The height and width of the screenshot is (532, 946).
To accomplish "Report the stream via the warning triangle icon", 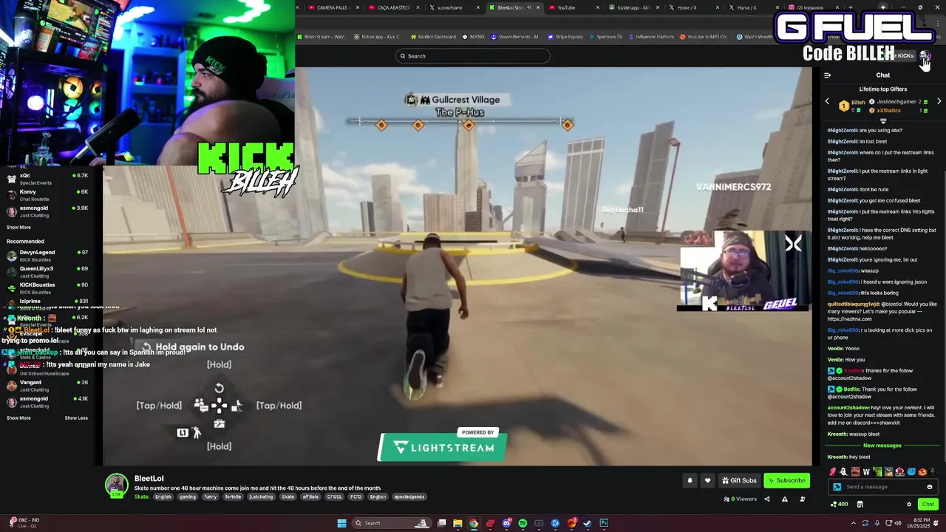I will point(784,499).
